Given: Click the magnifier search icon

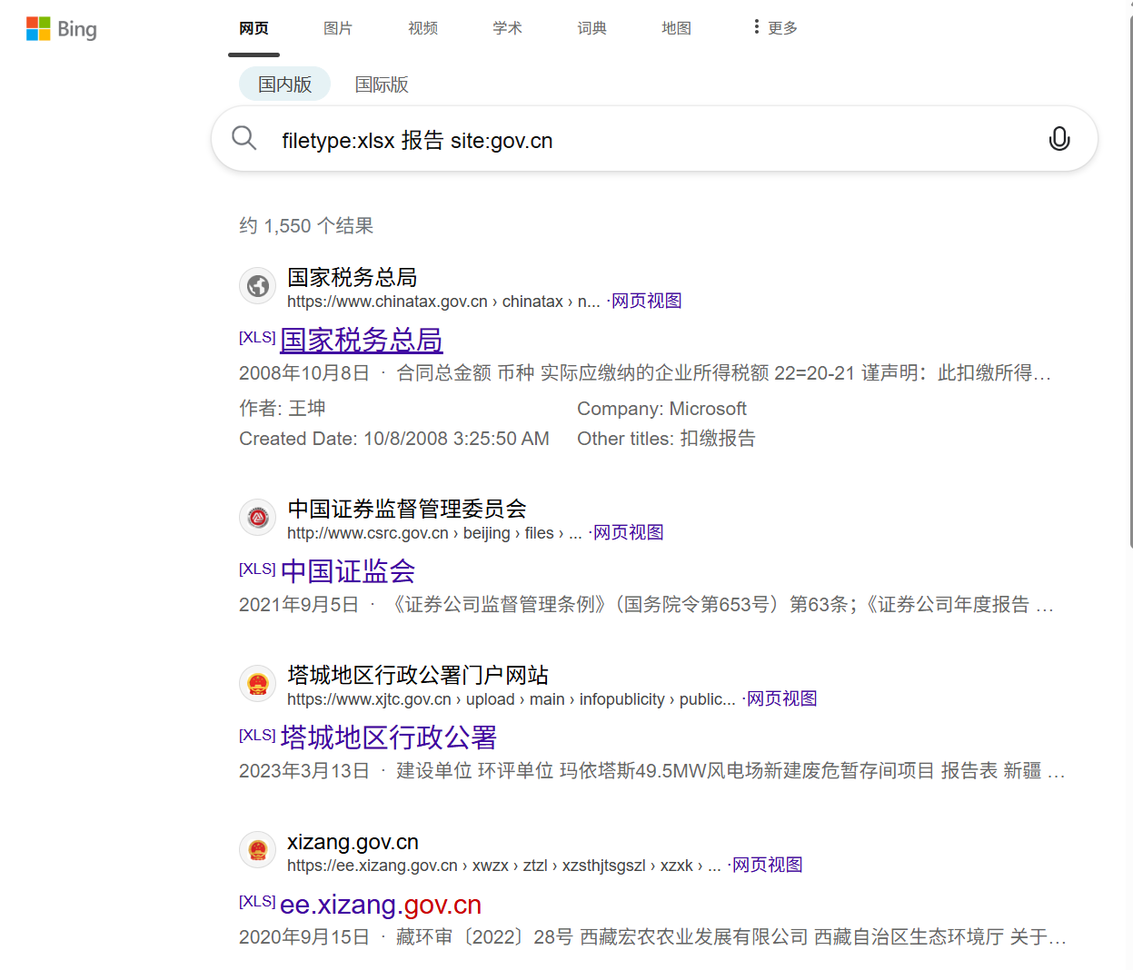Looking at the screenshot, I should click(x=243, y=138).
